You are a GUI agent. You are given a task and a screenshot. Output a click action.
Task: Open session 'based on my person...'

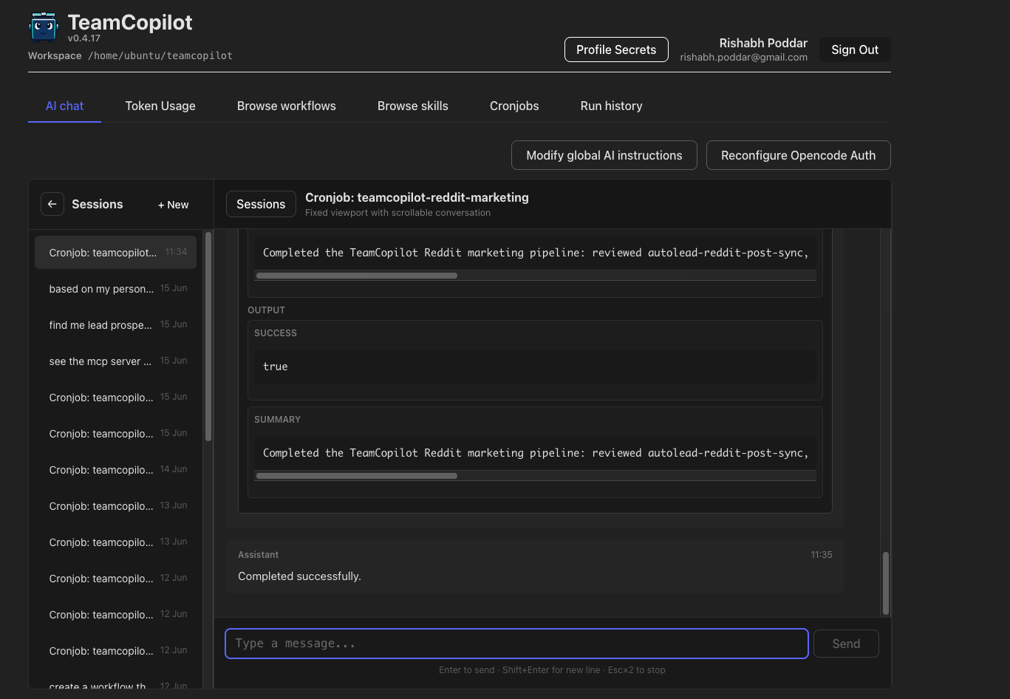coord(116,288)
